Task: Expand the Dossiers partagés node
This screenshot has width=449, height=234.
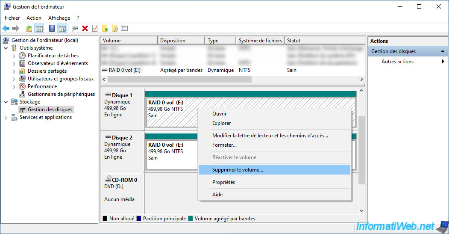Action: (14, 71)
